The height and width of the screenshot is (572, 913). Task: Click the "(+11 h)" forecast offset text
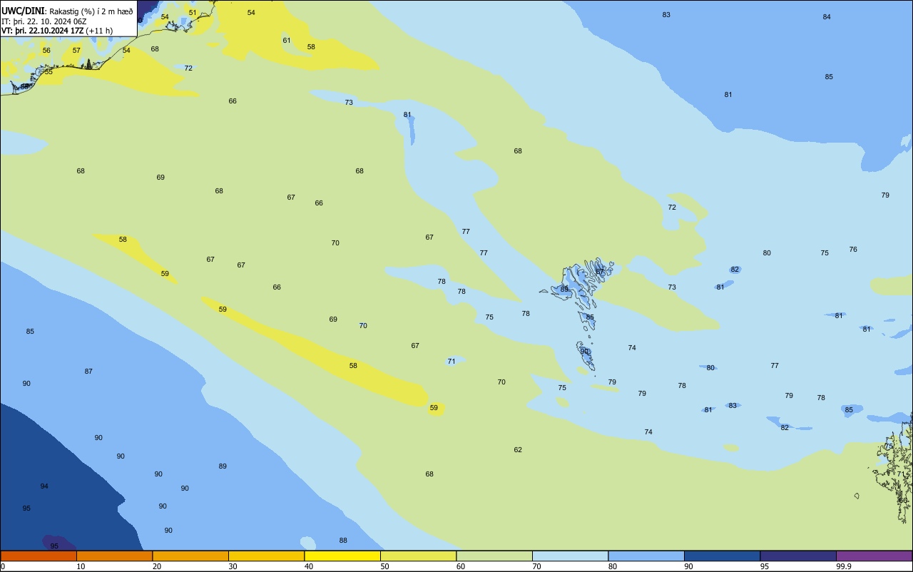(x=99, y=31)
